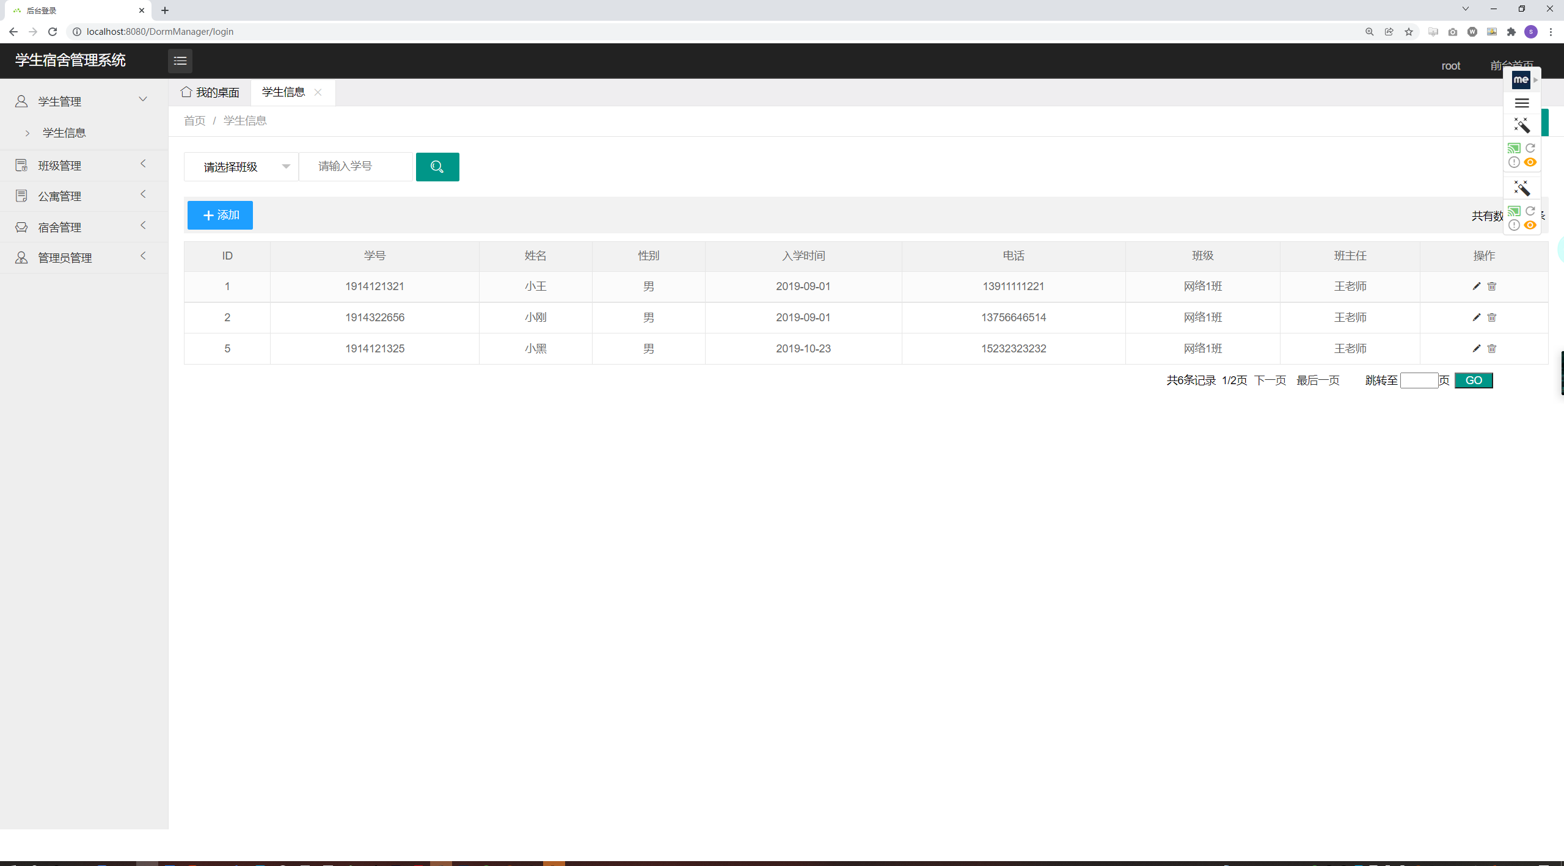Switch to the 我的桌面 tab
The height and width of the screenshot is (866, 1564).
pyautogui.click(x=210, y=92)
